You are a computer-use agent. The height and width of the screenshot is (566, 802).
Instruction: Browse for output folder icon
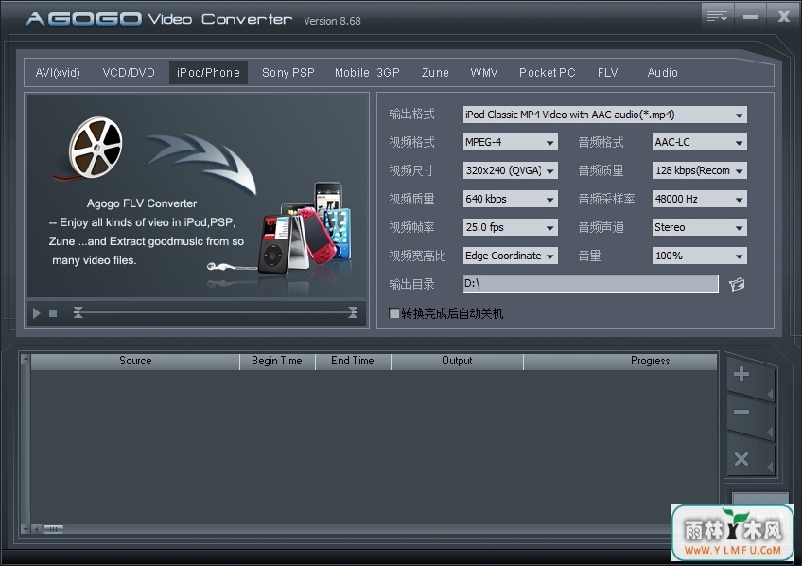point(737,284)
